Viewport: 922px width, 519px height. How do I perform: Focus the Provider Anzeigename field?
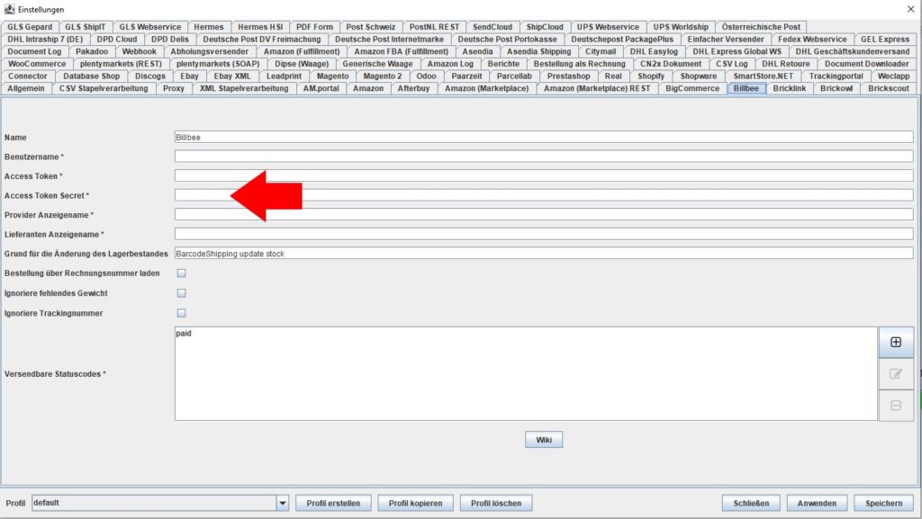click(544, 215)
